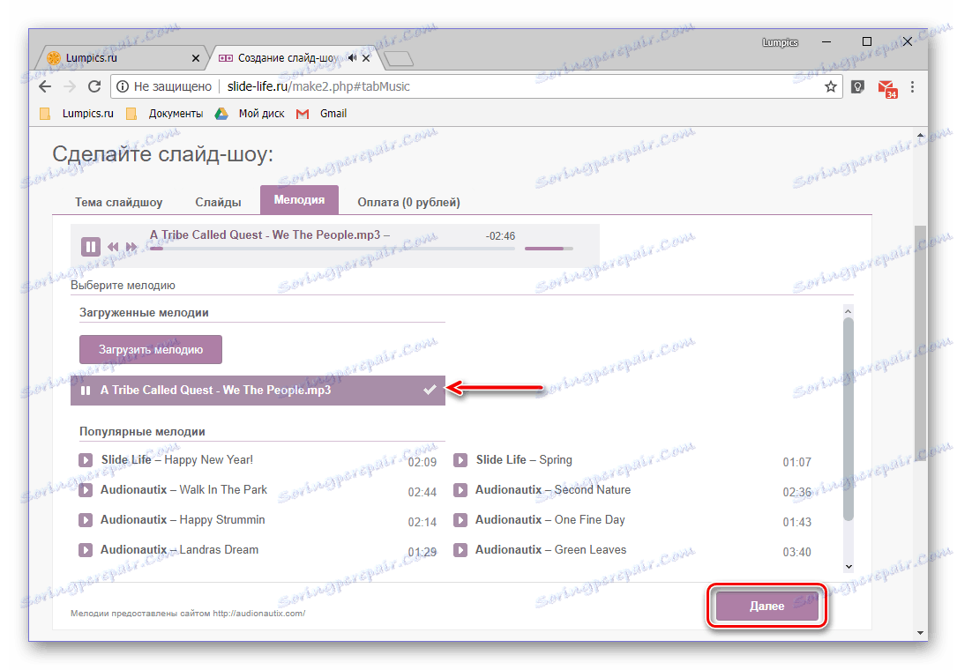Click page scrollbar up arrow
This screenshot has height=670, width=957.
pos(920,136)
